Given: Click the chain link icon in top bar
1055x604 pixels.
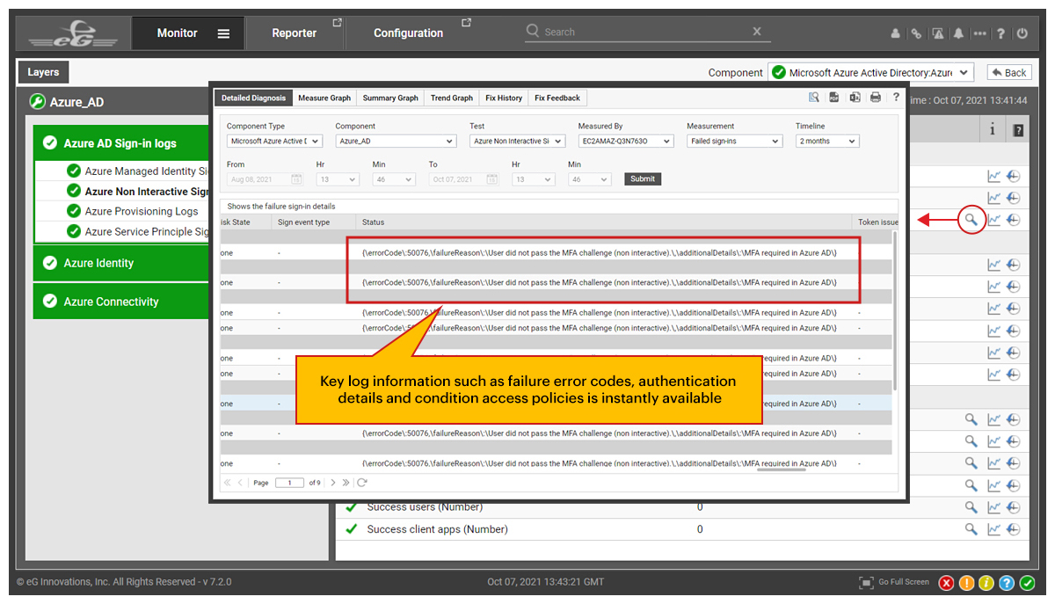Looking at the screenshot, I should (916, 33).
